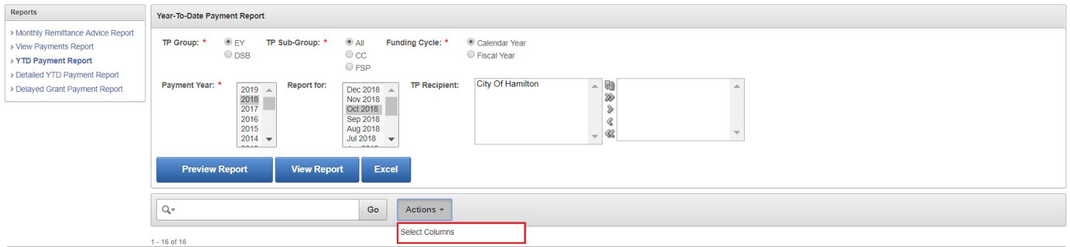The height and width of the screenshot is (247, 1070).
Task: Choose the CC TP Sub-Group option
Action: 349,54
